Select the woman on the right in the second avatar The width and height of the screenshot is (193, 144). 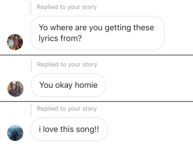pos(18,88)
